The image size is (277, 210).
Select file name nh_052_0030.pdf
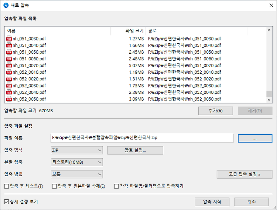(29, 86)
